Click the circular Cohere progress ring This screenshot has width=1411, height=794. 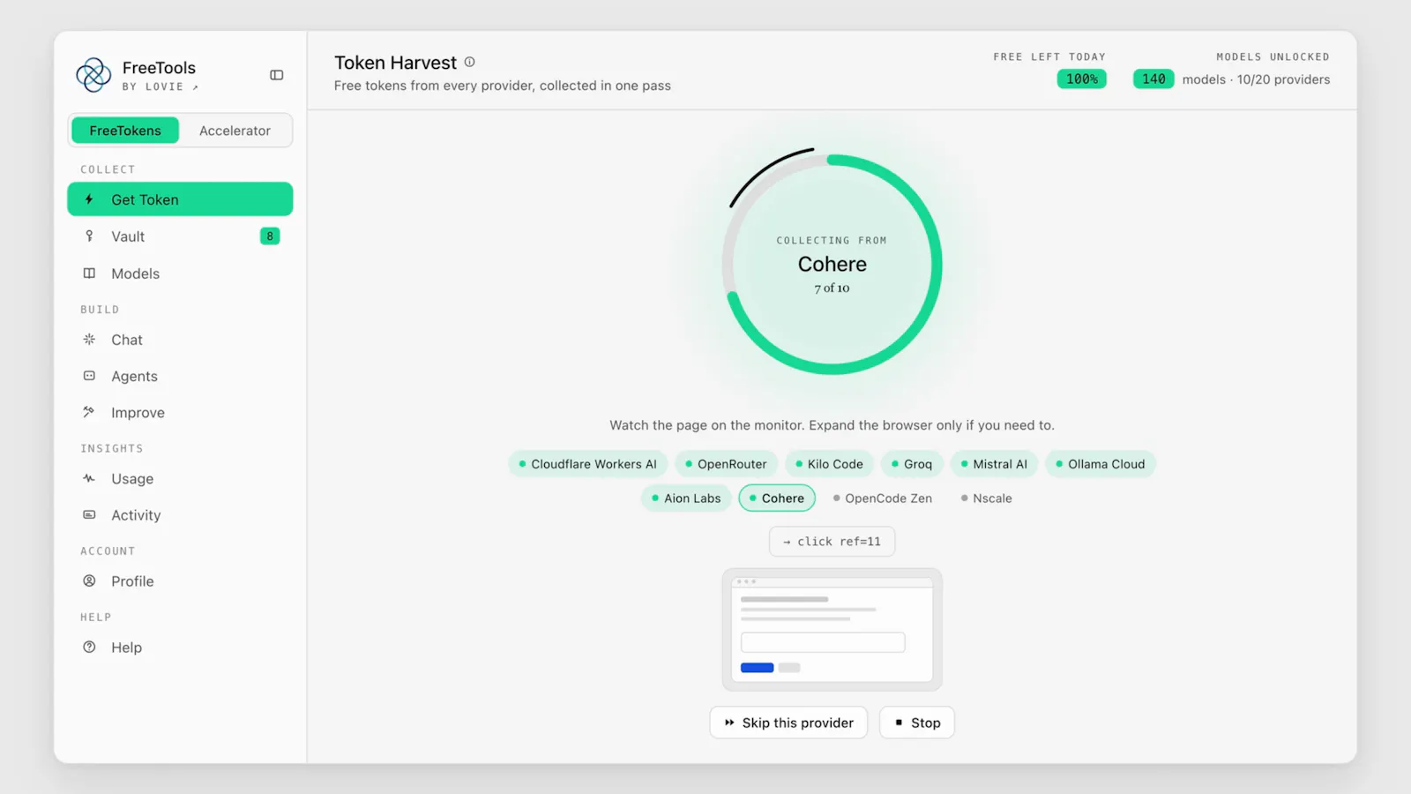tap(832, 265)
